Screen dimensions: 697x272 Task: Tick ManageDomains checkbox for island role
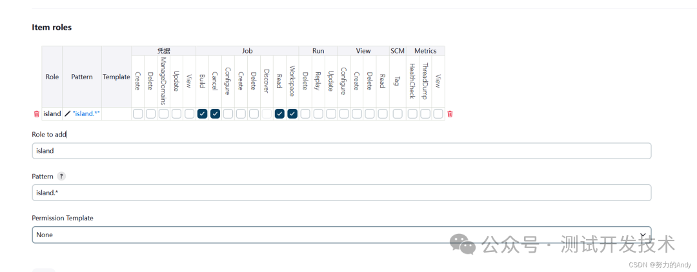tap(163, 113)
